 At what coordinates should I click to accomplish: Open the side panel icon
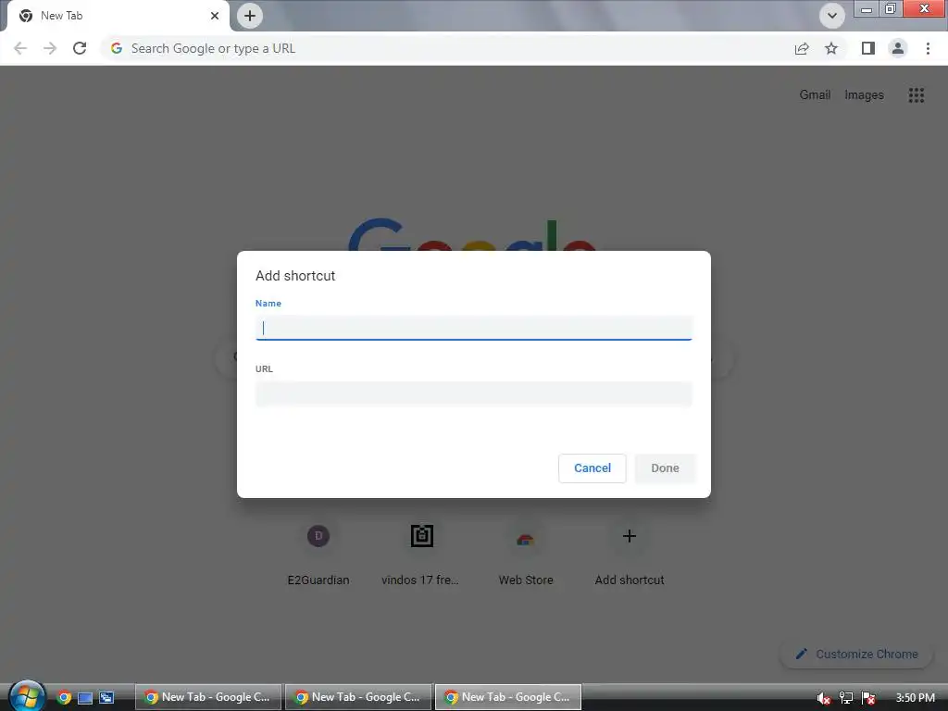(x=868, y=48)
